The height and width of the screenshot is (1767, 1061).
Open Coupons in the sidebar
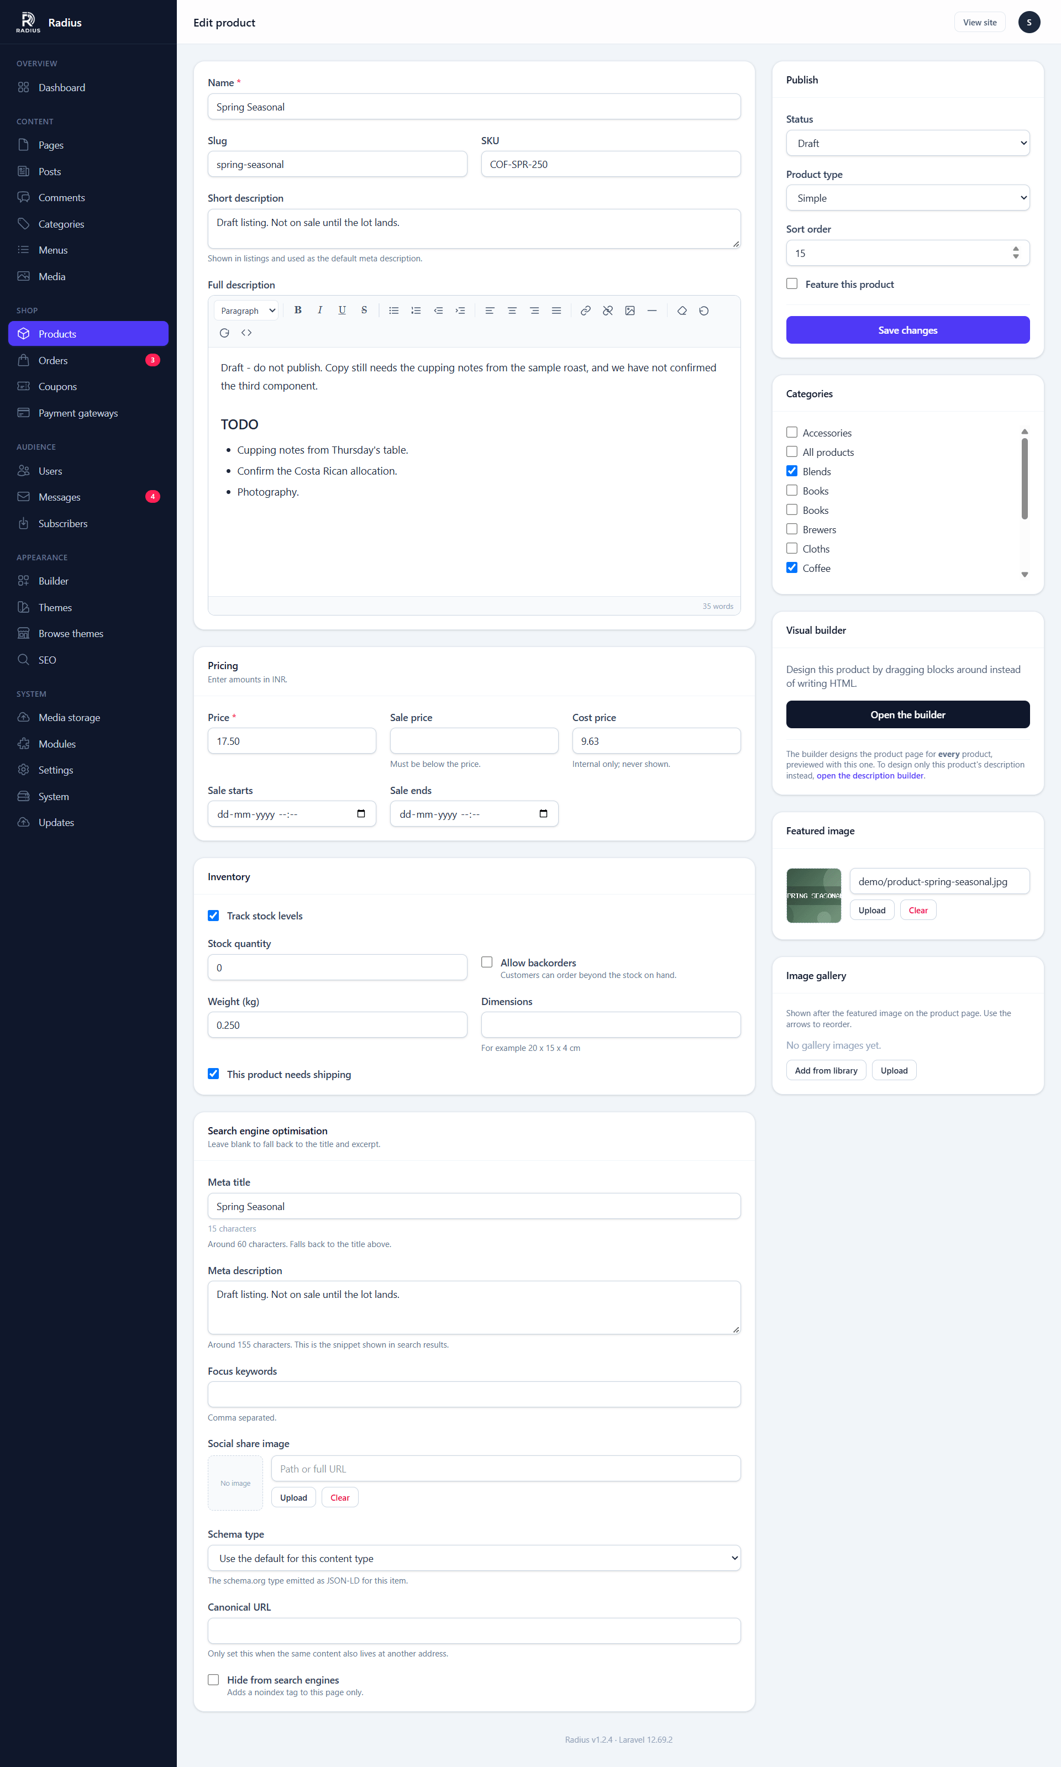(88, 387)
